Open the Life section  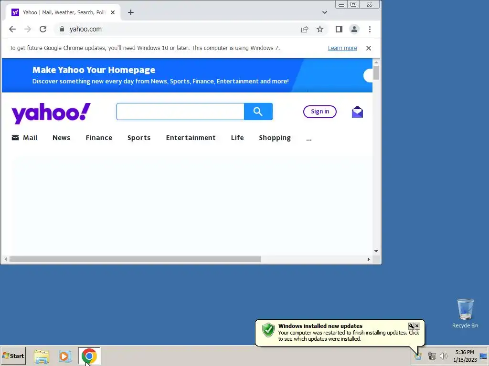click(237, 138)
